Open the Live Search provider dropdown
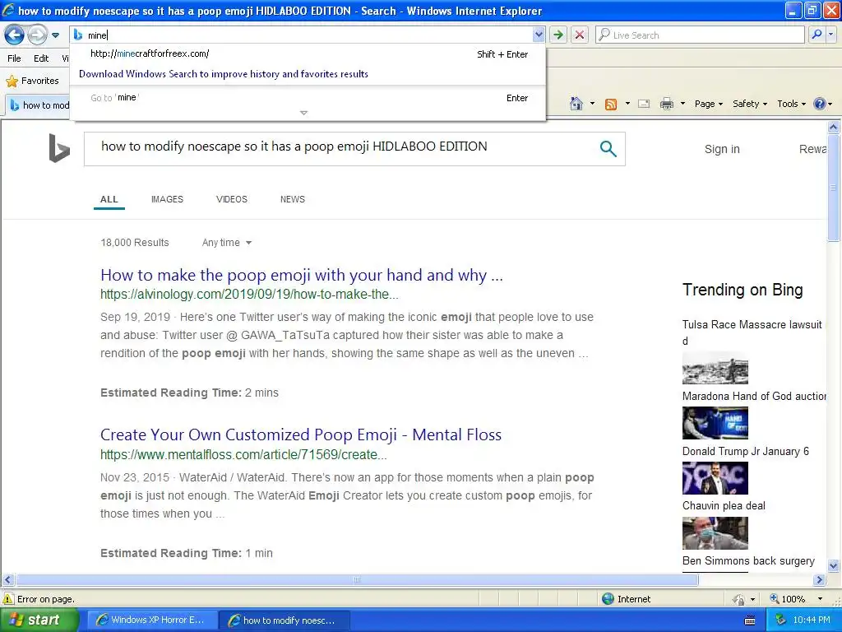Screen dimensions: 842x632 tap(831, 35)
